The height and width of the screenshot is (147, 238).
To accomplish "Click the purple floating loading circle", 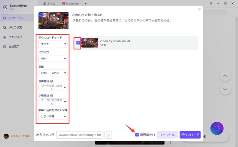I will coord(217,128).
